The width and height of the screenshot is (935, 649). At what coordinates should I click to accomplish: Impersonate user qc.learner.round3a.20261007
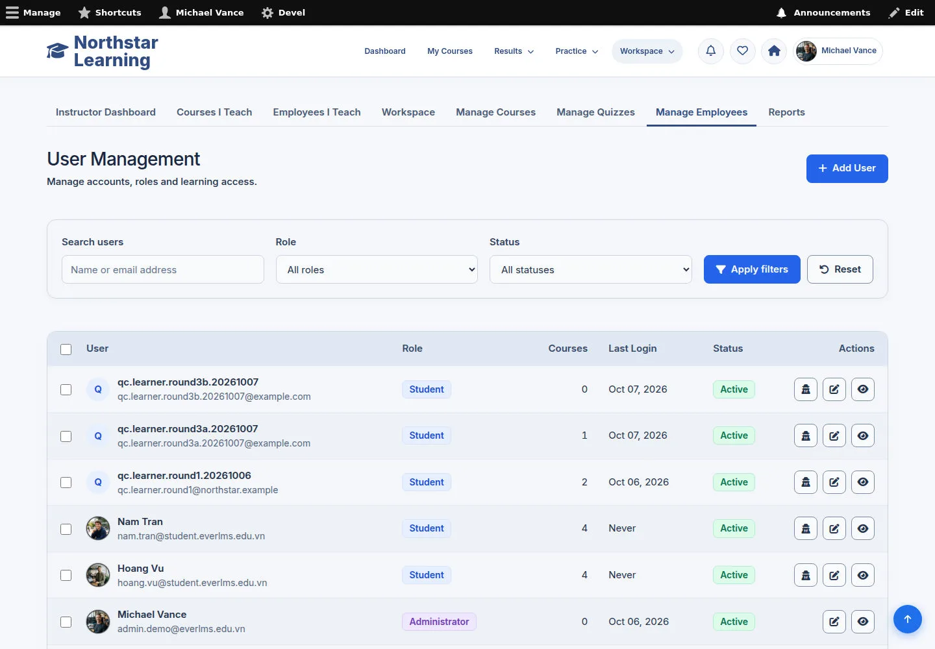click(x=806, y=435)
